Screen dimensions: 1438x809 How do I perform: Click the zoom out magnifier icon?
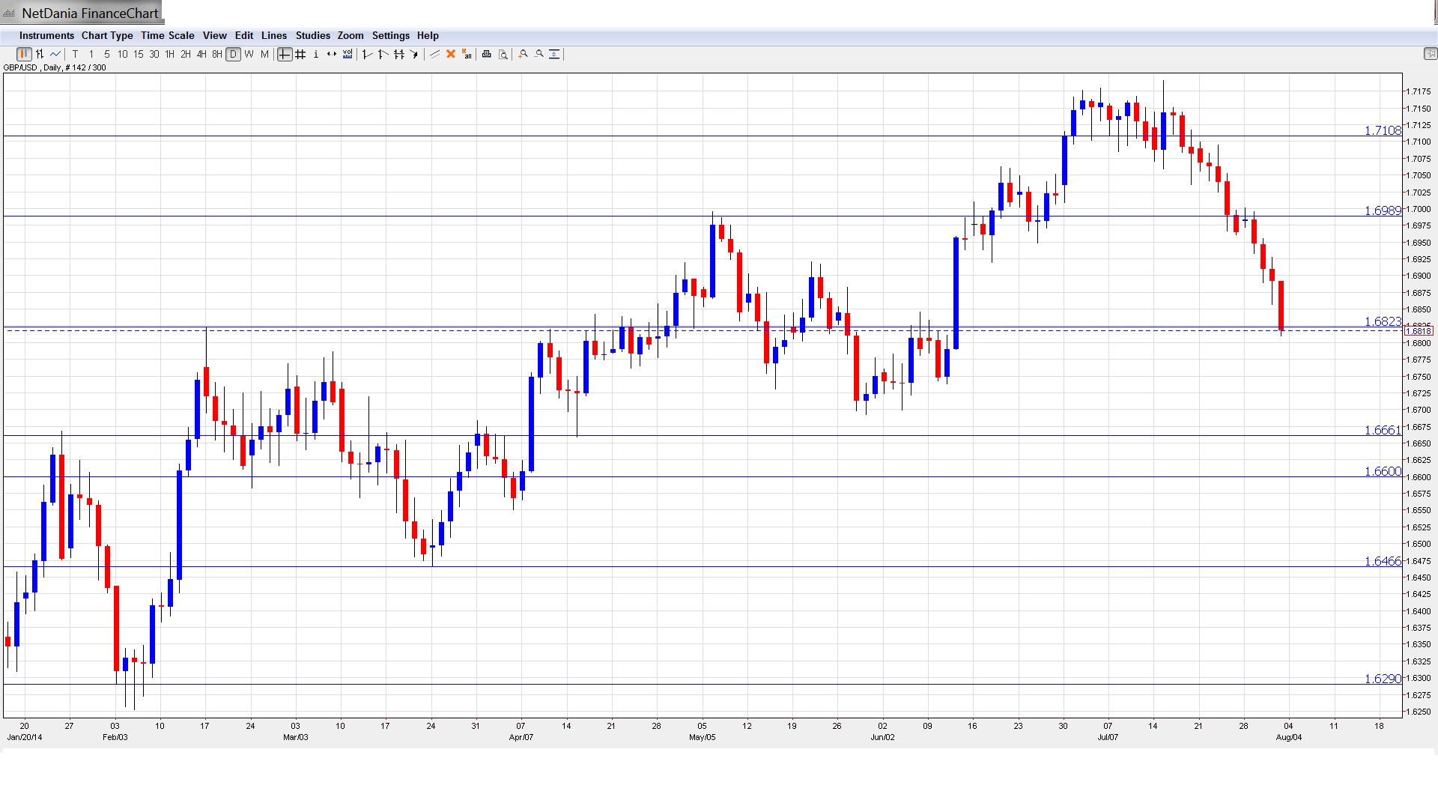click(x=539, y=54)
